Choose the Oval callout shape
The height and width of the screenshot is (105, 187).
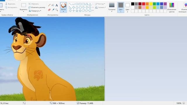pyautogui.click(x=87, y=10)
